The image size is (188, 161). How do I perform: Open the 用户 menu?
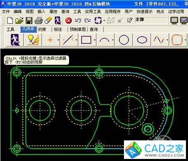[129, 12]
